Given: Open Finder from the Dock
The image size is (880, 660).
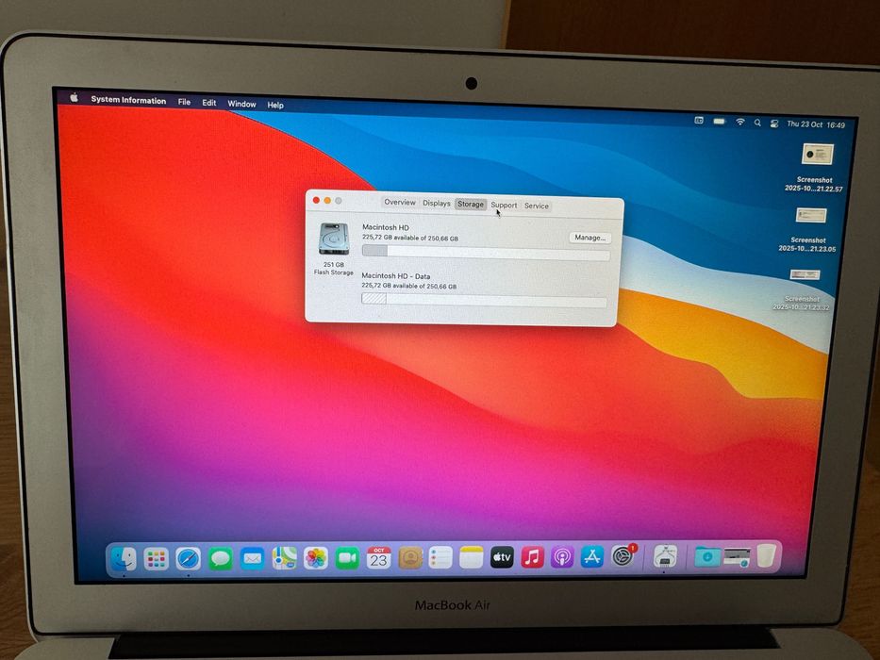Looking at the screenshot, I should (124, 558).
